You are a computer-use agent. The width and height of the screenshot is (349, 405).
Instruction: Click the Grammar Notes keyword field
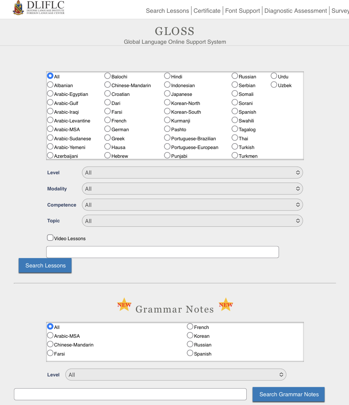pos(130,394)
